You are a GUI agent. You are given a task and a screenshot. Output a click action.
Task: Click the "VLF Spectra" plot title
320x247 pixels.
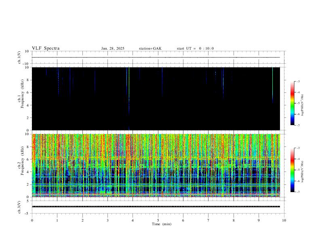point(46,48)
